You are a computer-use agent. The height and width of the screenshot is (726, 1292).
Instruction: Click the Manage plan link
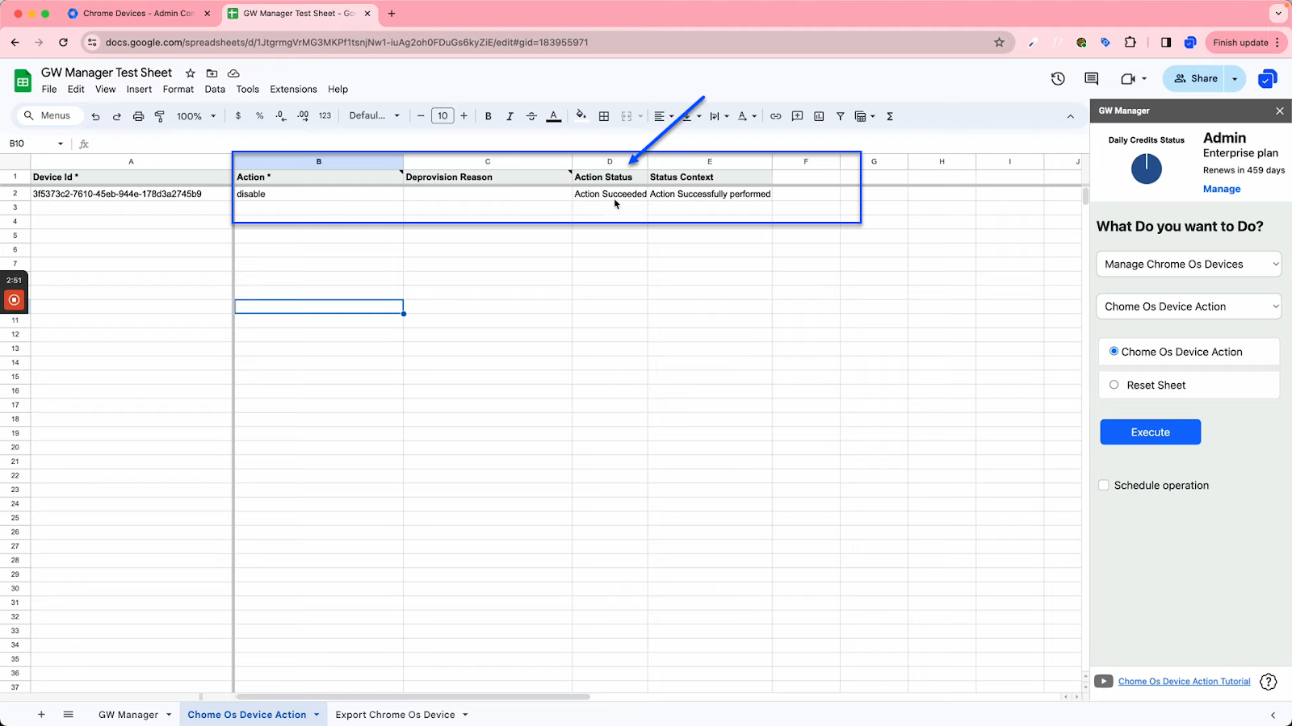point(1221,189)
